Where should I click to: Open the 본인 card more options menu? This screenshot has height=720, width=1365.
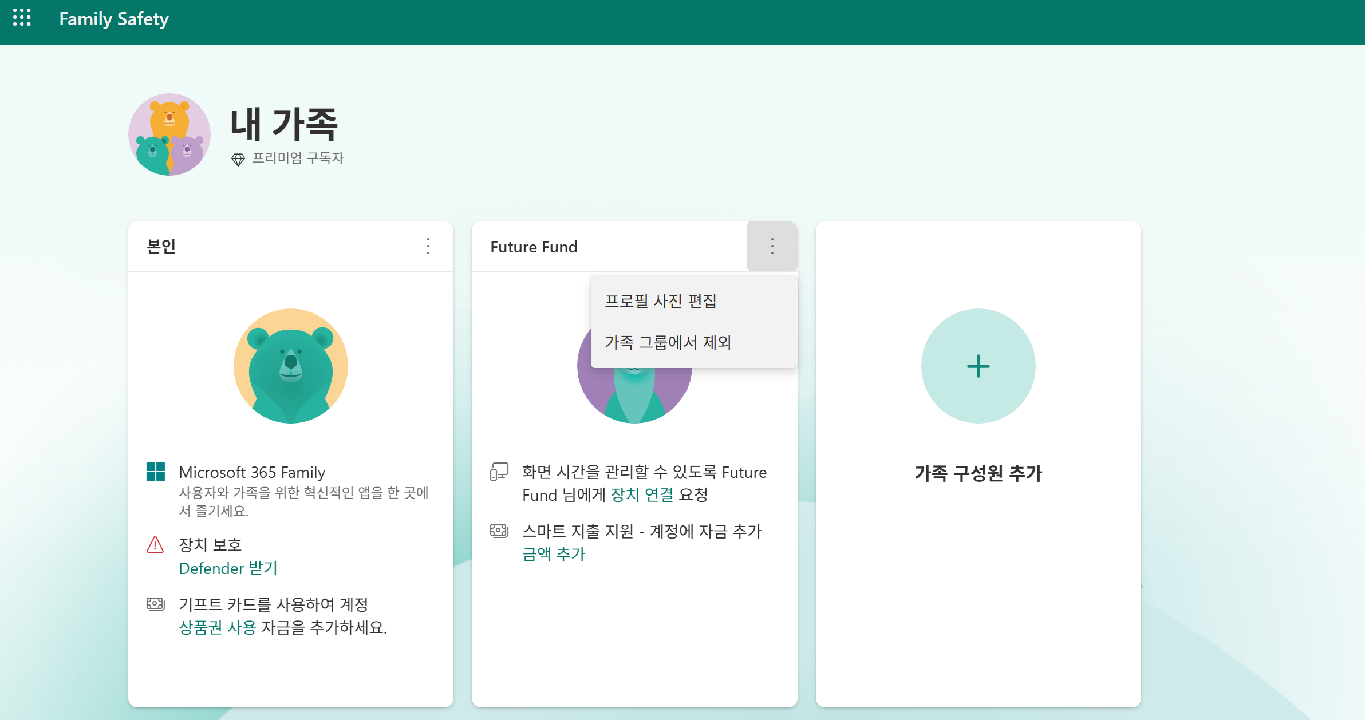428,246
